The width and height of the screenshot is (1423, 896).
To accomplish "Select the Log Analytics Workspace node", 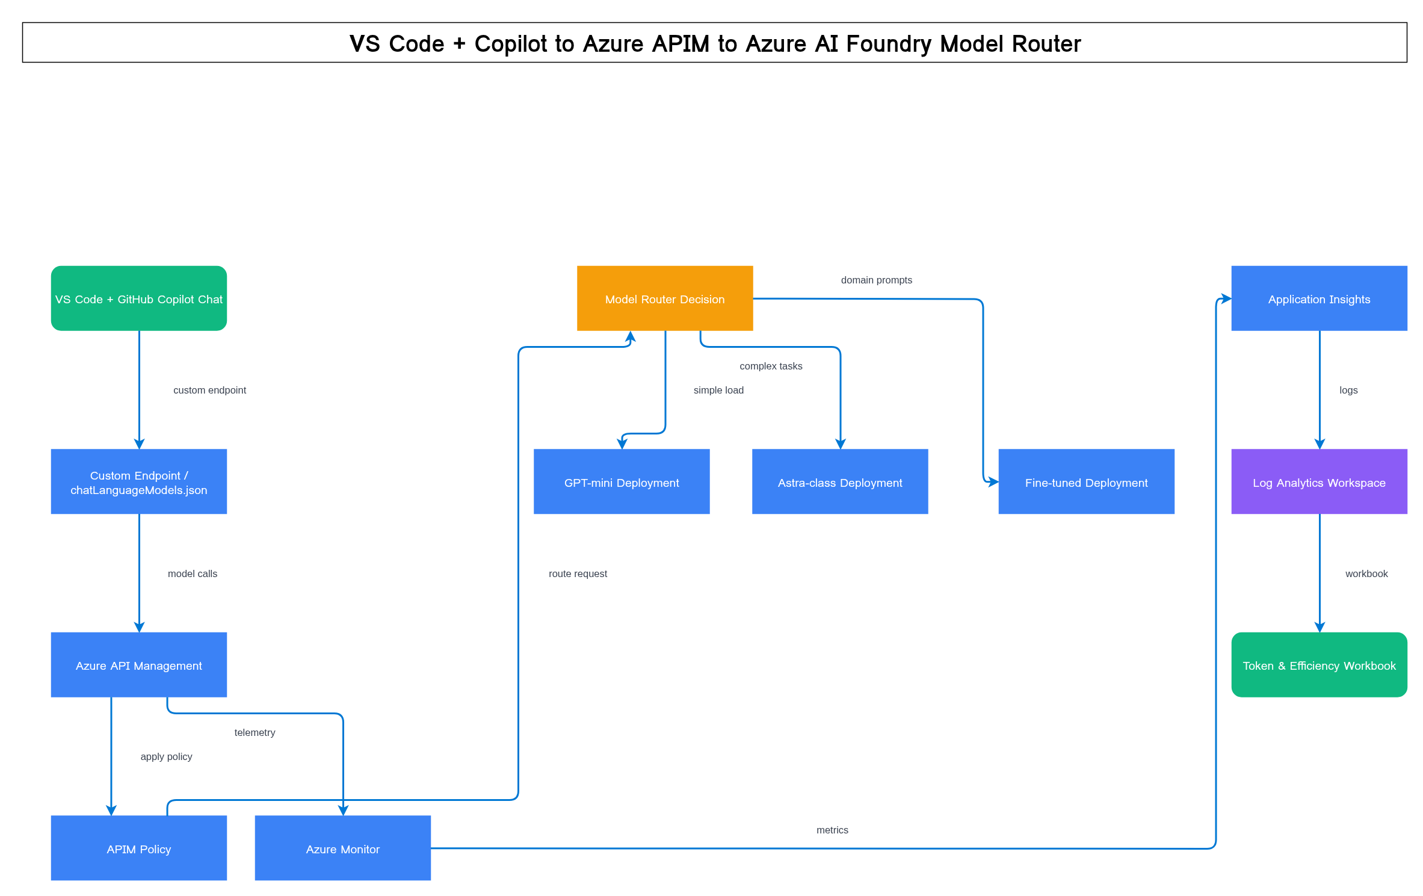I will tap(1320, 481).
